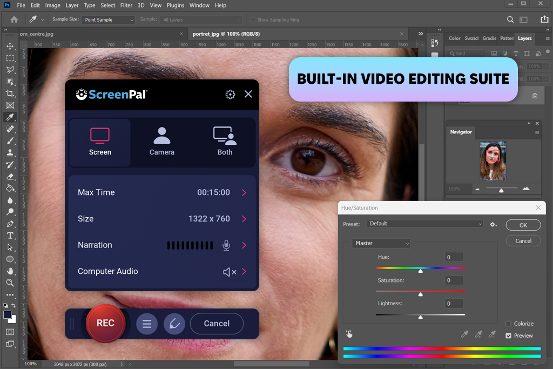The height and width of the screenshot is (369, 553).
Task: Expand Computer Audio settings arrow
Action: (x=244, y=272)
